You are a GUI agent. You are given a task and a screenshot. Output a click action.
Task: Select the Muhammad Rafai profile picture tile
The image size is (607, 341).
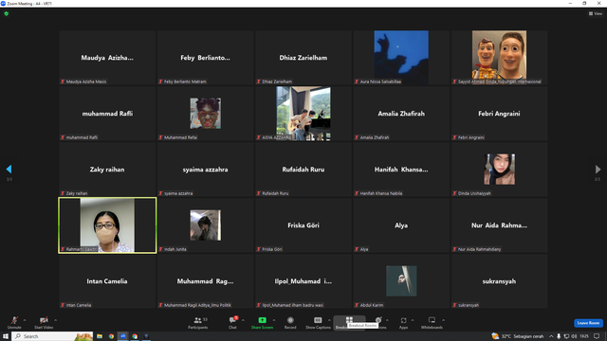tap(205, 114)
